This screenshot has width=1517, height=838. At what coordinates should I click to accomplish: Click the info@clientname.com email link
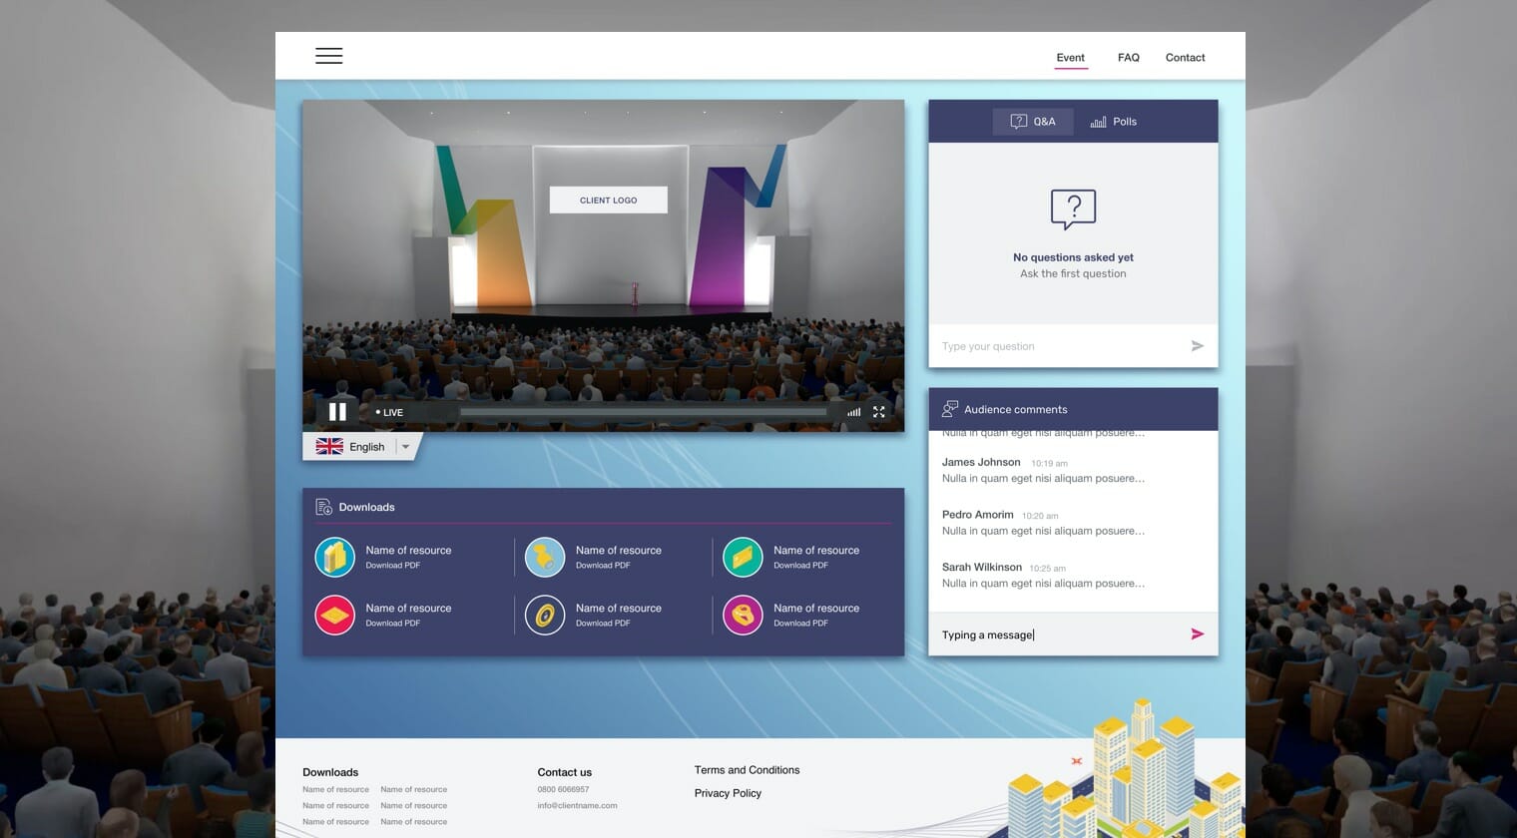[577, 806]
